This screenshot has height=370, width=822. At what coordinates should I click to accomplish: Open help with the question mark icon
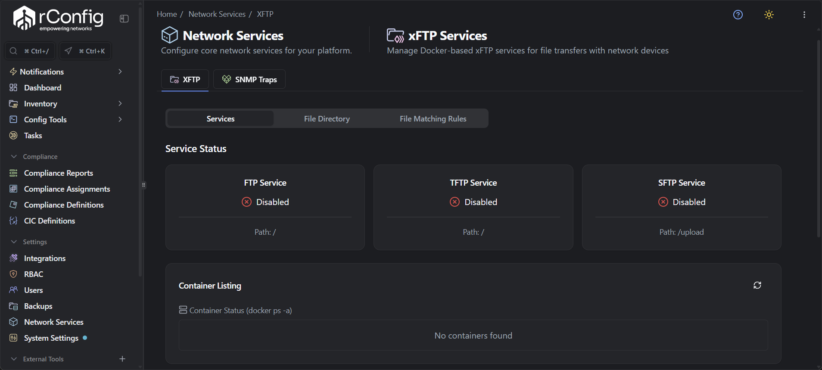738,15
